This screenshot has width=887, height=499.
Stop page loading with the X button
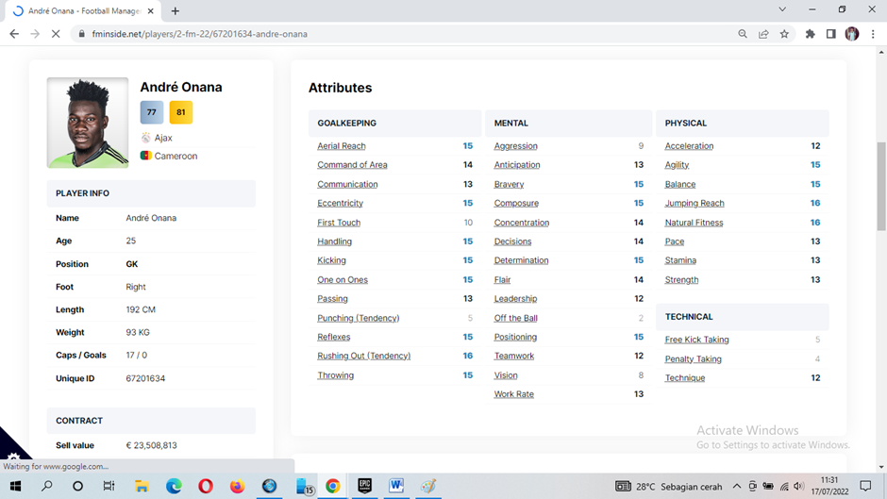pos(56,34)
